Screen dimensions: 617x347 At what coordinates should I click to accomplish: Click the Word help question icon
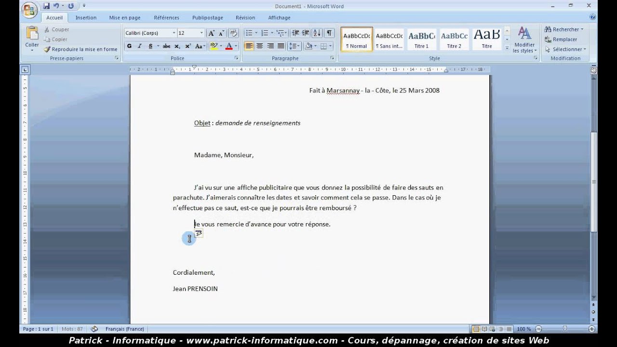click(592, 17)
